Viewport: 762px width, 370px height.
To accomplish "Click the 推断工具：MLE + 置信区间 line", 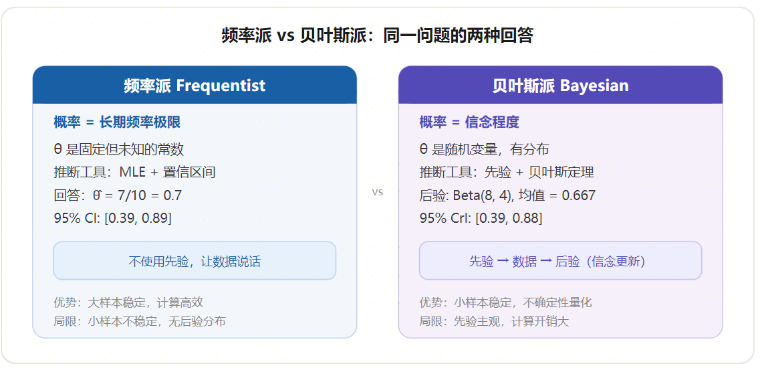I will [x=134, y=172].
